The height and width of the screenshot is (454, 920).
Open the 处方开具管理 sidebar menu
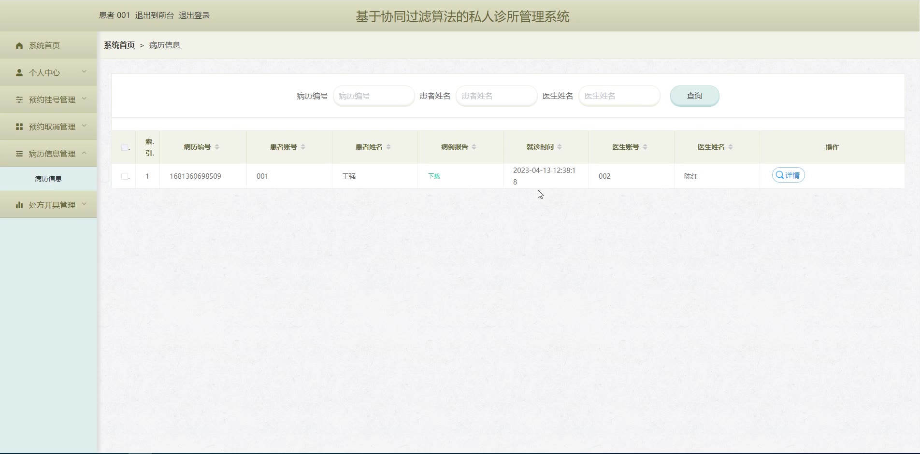click(x=48, y=205)
